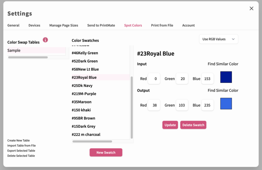Open the Send to PrintMate tab

(101, 25)
